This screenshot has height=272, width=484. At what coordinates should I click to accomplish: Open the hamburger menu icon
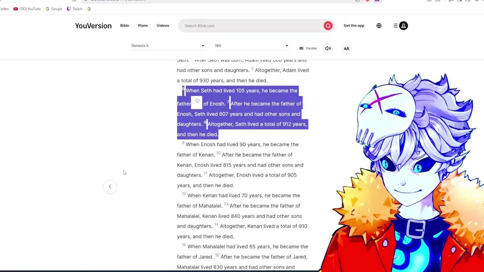pyautogui.click(x=396, y=26)
